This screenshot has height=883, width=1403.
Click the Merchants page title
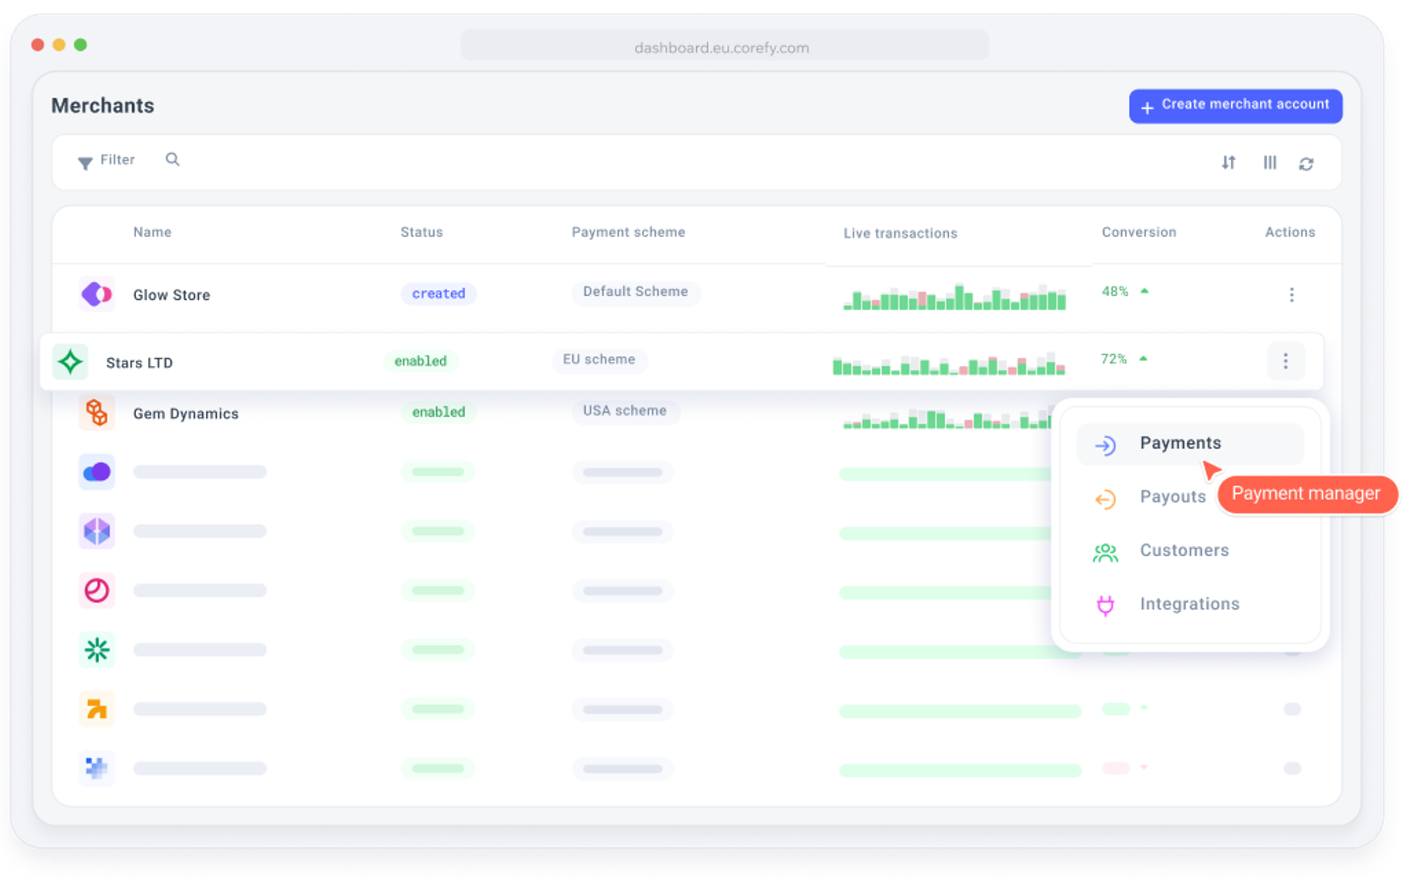pyautogui.click(x=103, y=106)
